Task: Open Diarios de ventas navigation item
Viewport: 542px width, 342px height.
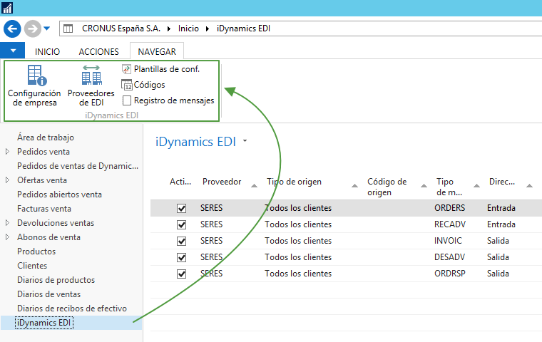Action: pyautogui.click(x=48, y=294)
